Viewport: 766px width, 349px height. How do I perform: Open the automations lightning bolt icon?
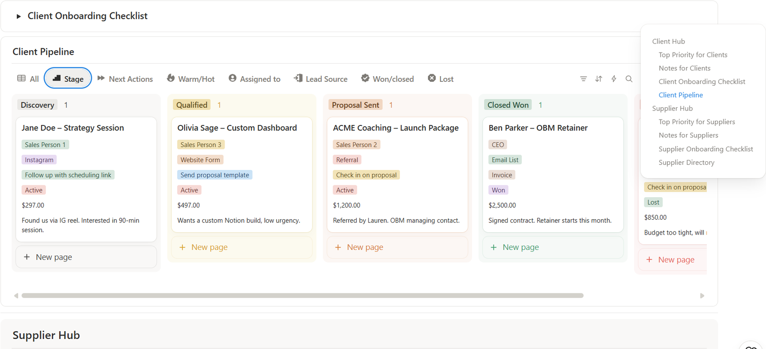coord(614,79)
